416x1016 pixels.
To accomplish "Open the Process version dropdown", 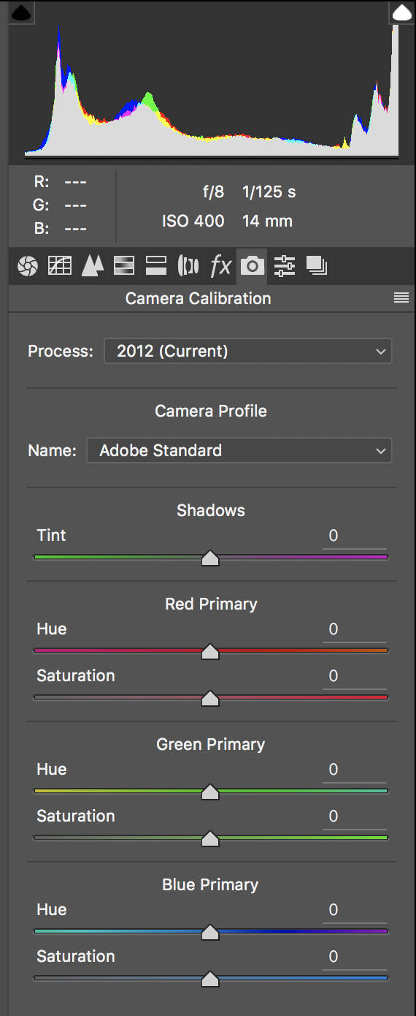I will pos(248,351).
